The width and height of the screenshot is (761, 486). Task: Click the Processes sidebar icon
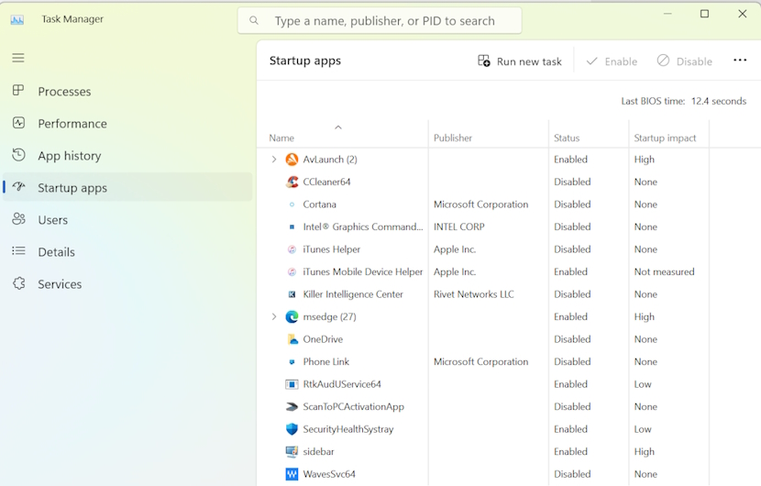coord(18,90)
